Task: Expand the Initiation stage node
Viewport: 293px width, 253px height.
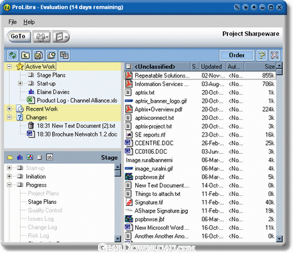Action: click(9, 176)
